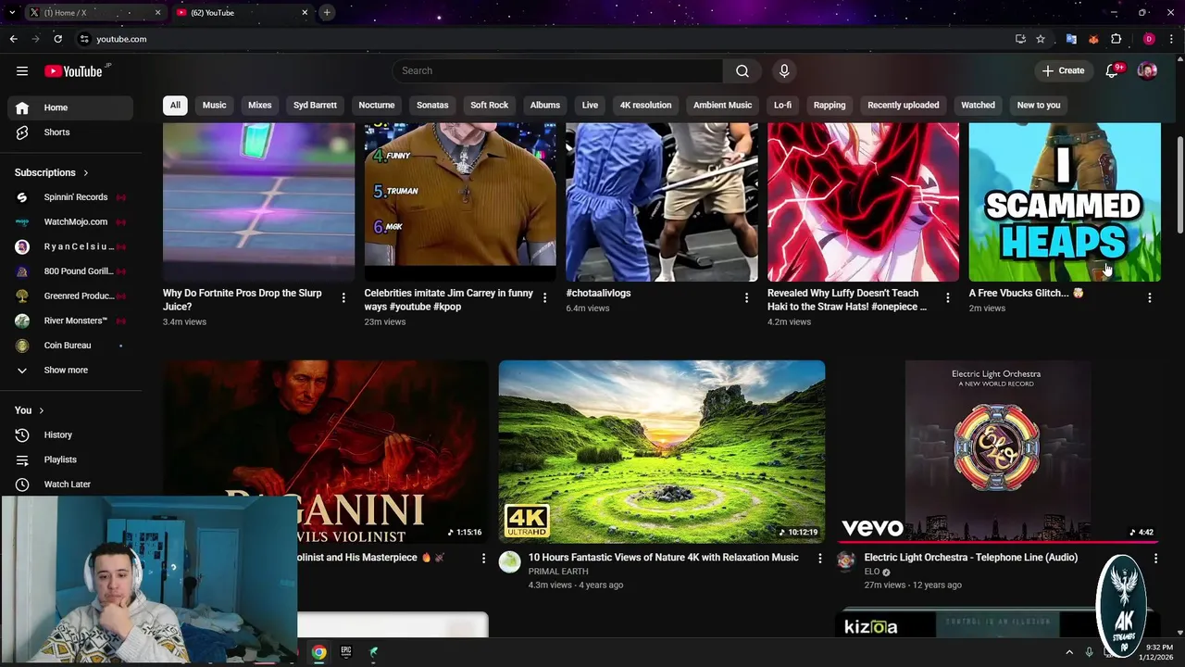Select the Syd Barrett filter chip

[x=315, y=106]
